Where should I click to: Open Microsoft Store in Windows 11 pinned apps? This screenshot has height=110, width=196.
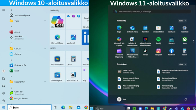click(158, 29)
